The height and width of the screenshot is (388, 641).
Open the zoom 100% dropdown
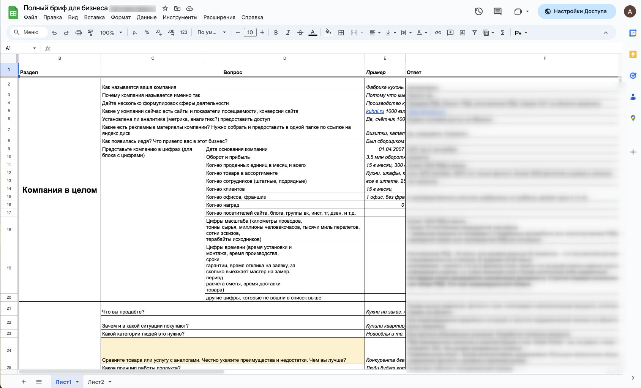tap(111, 33)
